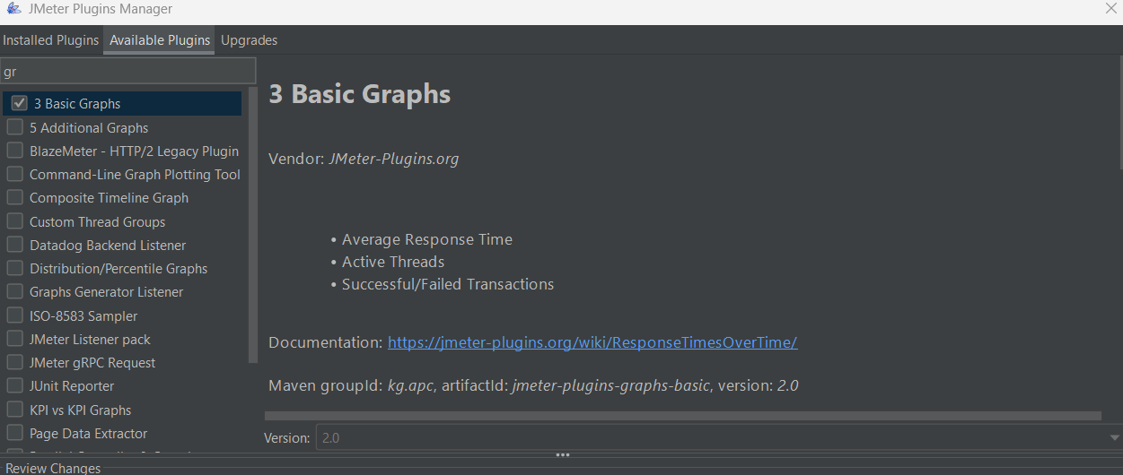Click the JMeter feather icon in title bar
The image size is (1123, 475).
tap(13, 9)
